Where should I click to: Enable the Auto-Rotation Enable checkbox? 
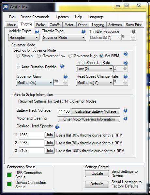(18, 67)
